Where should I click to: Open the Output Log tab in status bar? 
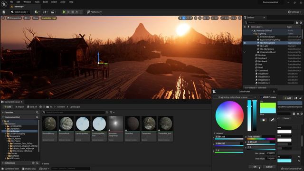click(28, 169)
